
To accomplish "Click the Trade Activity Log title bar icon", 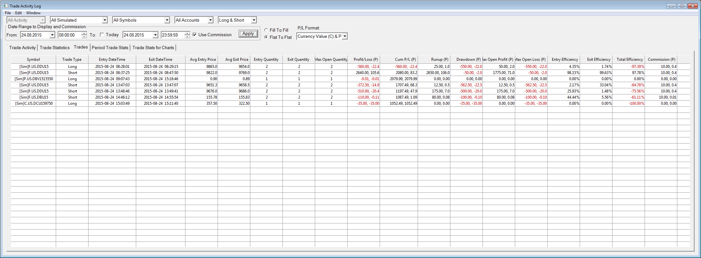I will 6,6.
